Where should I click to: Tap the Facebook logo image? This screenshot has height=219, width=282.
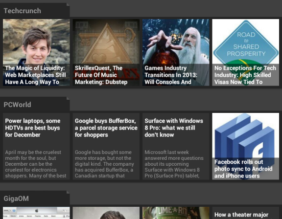coord(246,135)
